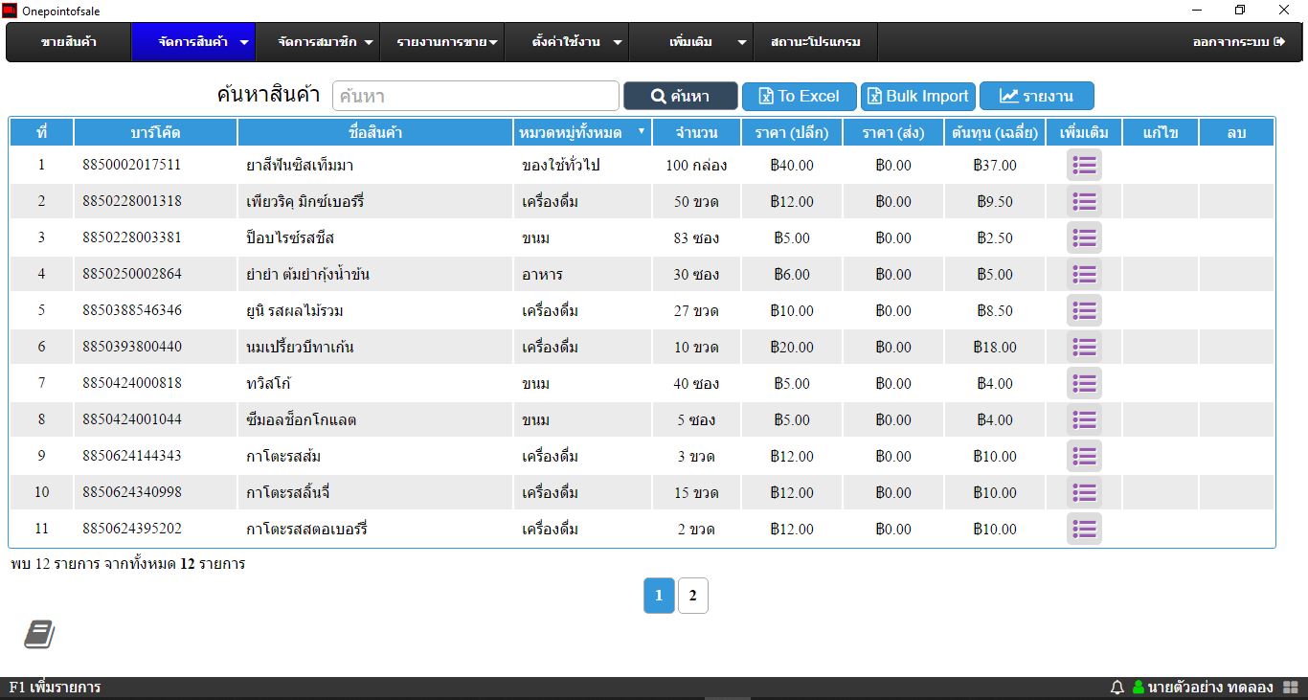Click the To Excel export button
This screenshot has width=1308, height=700.
(x=799, y=96)
